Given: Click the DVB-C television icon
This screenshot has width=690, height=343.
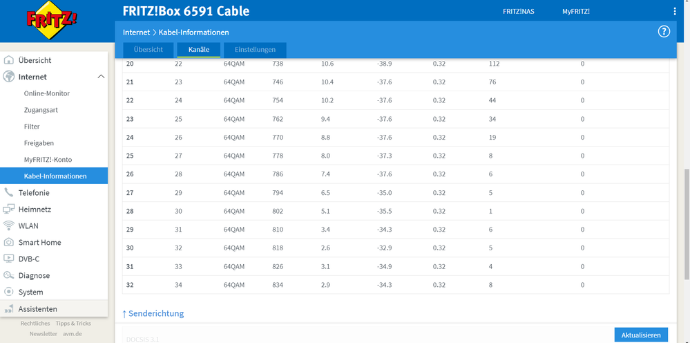Looking at the screenshot, I should 9,259.
